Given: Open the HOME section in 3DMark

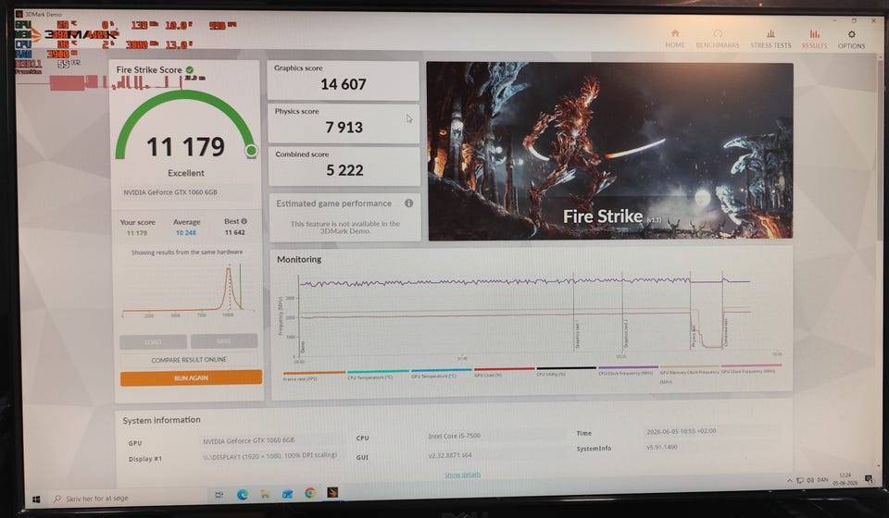Looking at the screenshot, I should [675, 39].
